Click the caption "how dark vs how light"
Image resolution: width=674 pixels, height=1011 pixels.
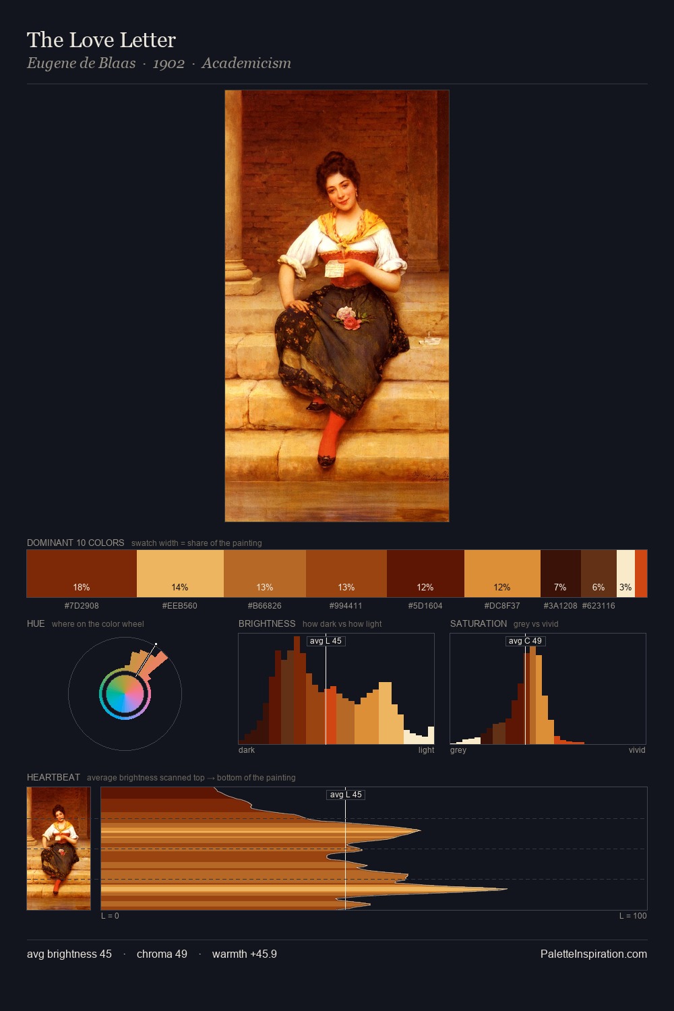tap(342, 623)
